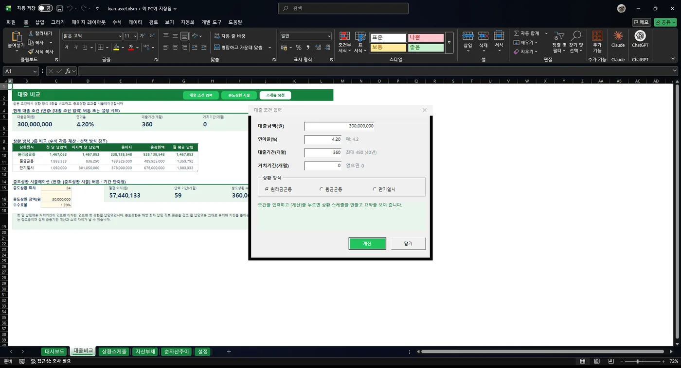Click the percent style icon

[299, 48]
